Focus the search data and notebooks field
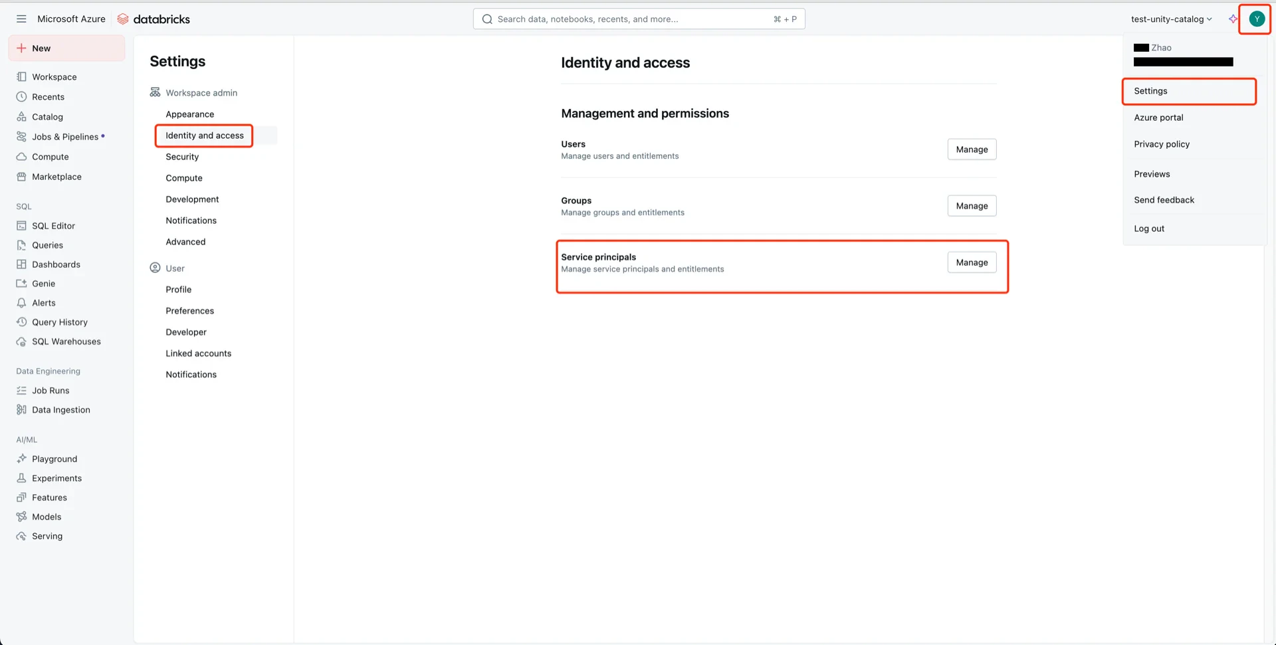Viewport: 1276px width, 645px height. coord(639,19)
